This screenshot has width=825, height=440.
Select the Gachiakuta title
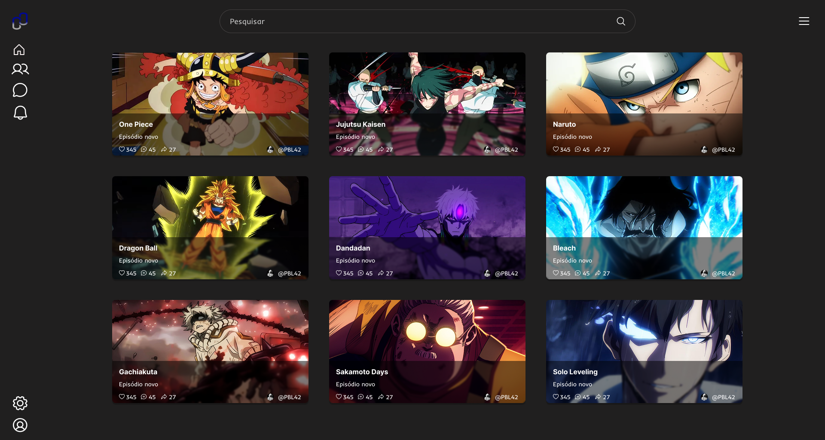pos(138,372)
